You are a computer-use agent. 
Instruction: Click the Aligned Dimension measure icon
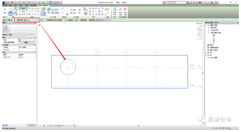pyautogui.click(x=107, y=14)
